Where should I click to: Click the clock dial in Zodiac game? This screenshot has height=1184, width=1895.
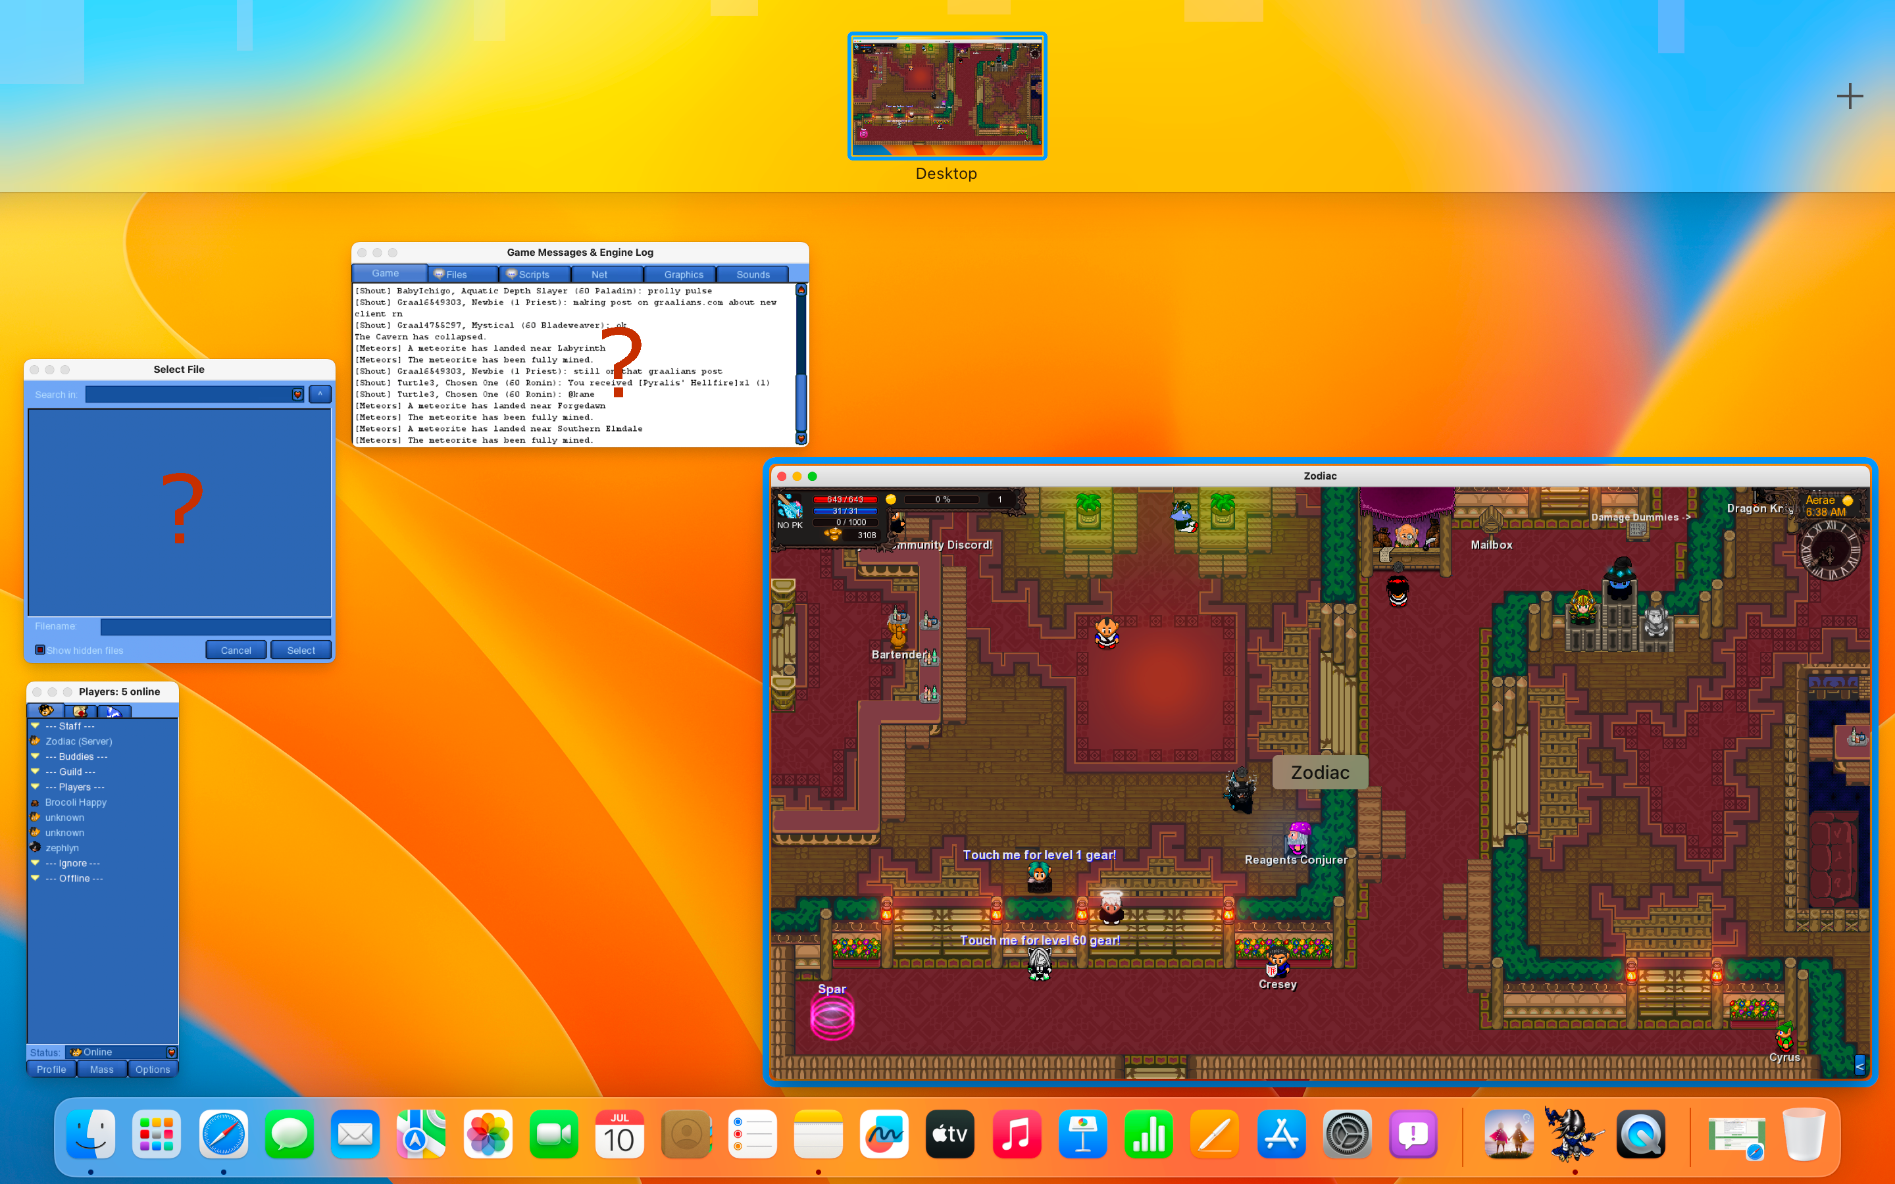(1831, 551)
